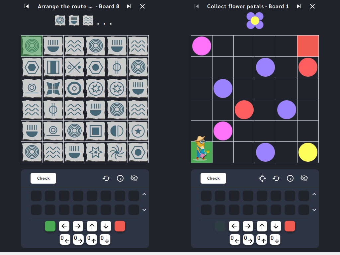The image size is (340, 255).
Task: Click the reset icon in the left panel
Action: (106, 178)
